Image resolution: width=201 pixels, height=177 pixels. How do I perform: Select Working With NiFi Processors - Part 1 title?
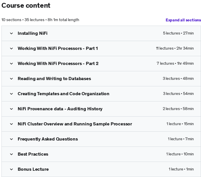(x=58, y=48)
